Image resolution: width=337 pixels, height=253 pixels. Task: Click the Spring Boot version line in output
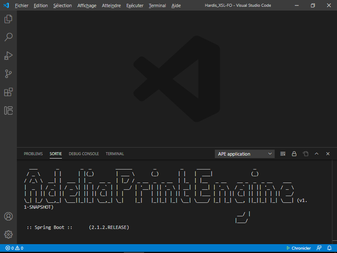(x=78, y=227)
